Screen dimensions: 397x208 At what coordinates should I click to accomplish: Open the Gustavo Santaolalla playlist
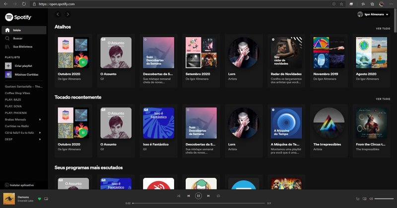pos(23,87)
